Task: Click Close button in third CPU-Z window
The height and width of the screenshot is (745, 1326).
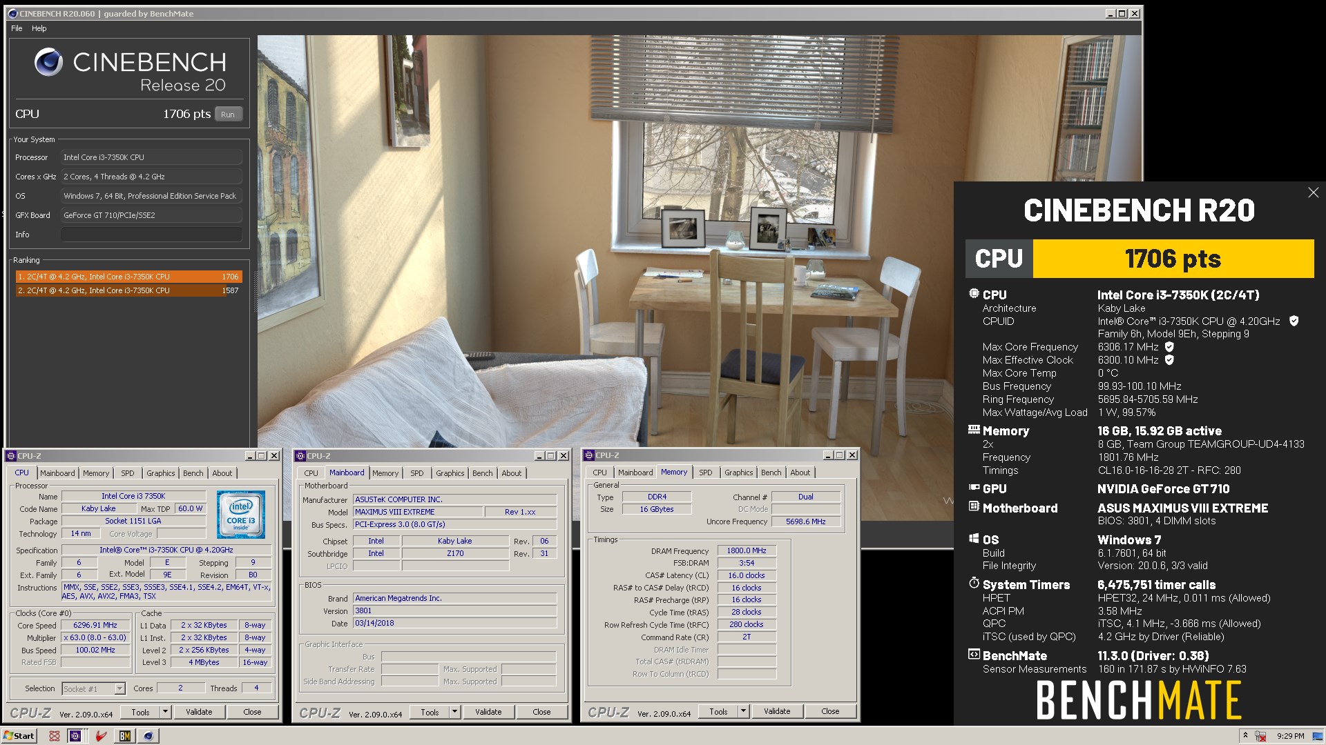Action: click(830, 711)
